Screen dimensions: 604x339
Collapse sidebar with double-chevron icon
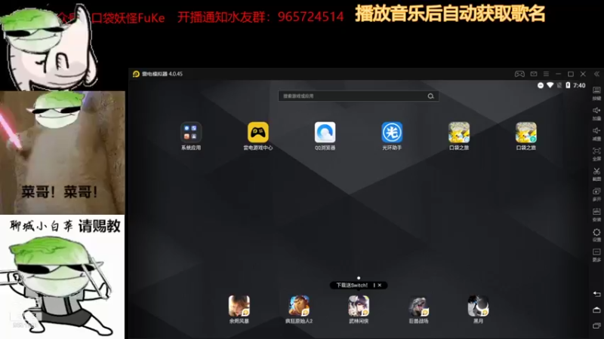[x=596, y=74]
